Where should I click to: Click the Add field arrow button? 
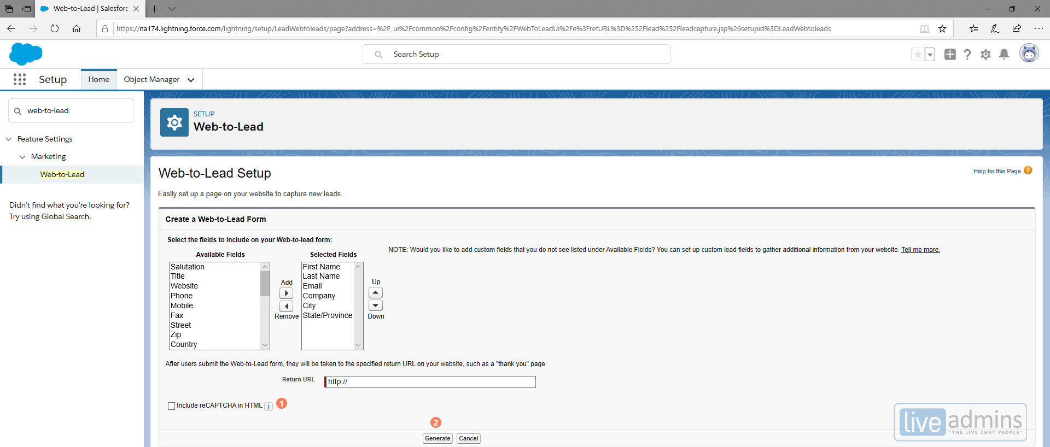click(x=286, y=293)
